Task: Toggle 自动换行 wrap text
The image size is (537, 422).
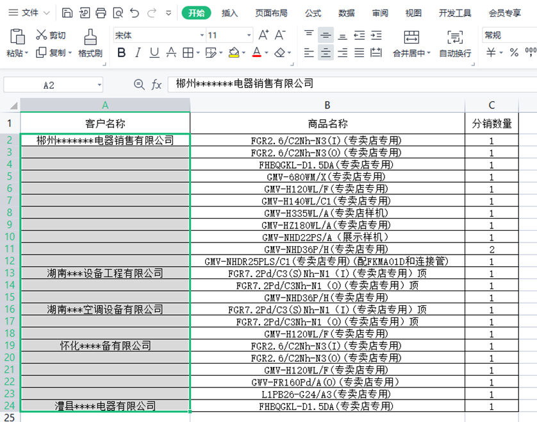Action: coord(455,43)
